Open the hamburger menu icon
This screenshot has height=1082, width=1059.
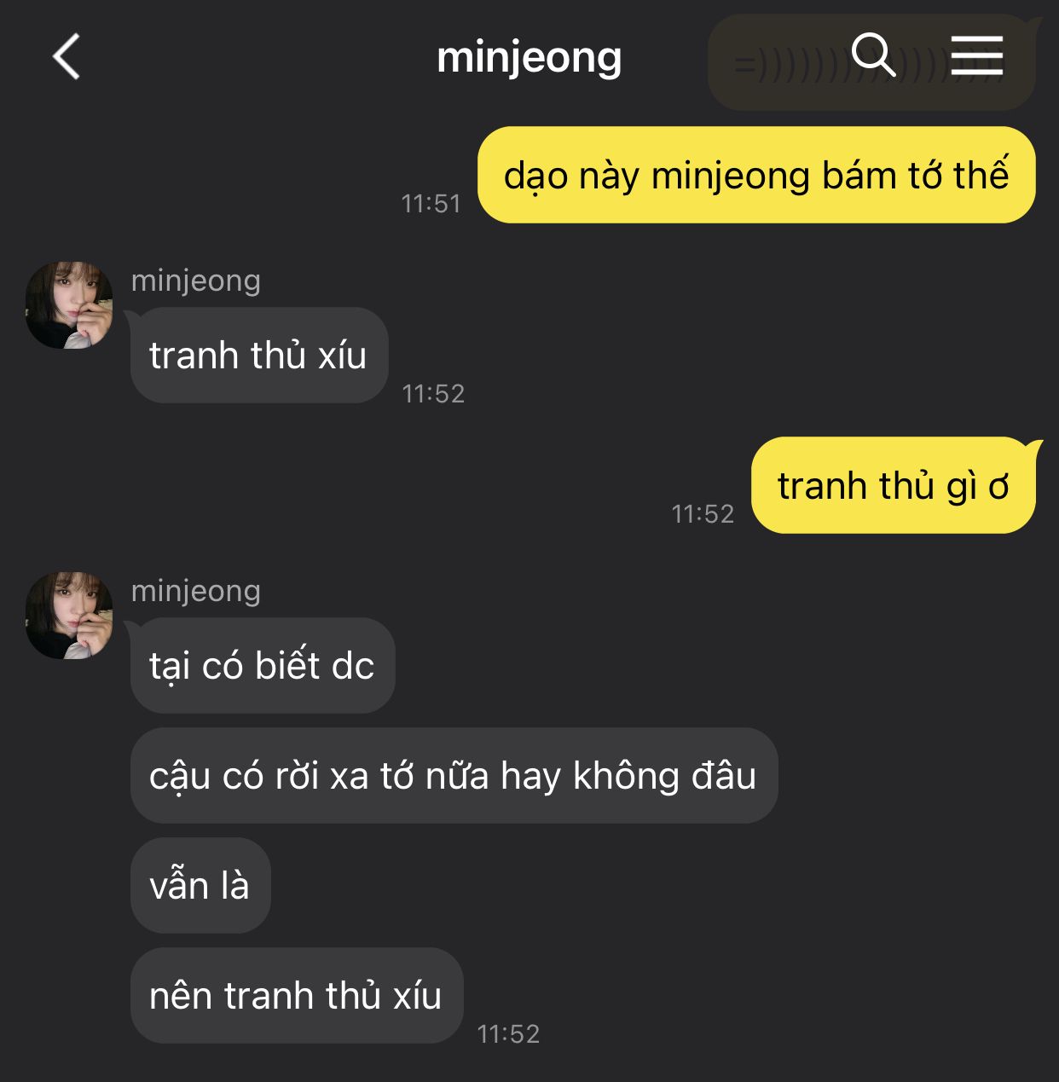[x=977, y=55]
